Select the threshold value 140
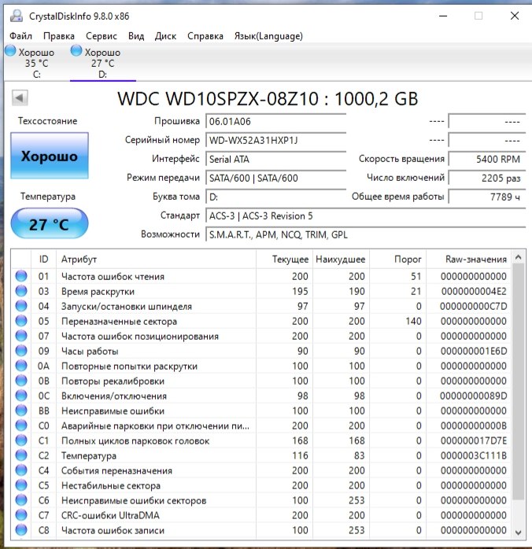 [x=413, y=321]
